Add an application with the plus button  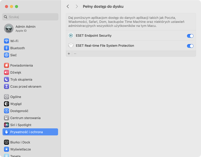[x=69, y=54]
